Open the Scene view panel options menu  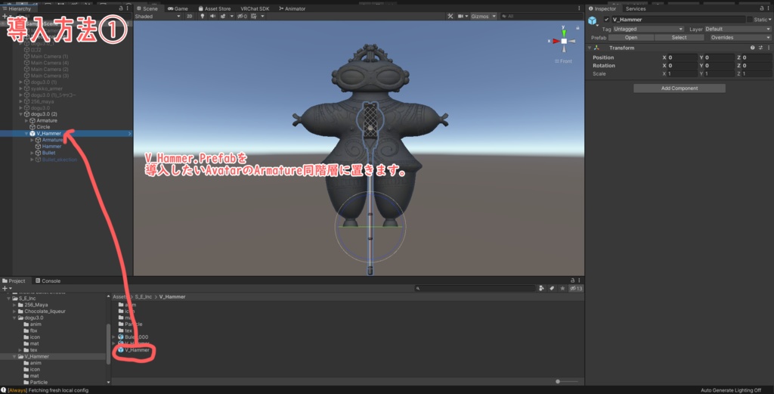(579, 8)
